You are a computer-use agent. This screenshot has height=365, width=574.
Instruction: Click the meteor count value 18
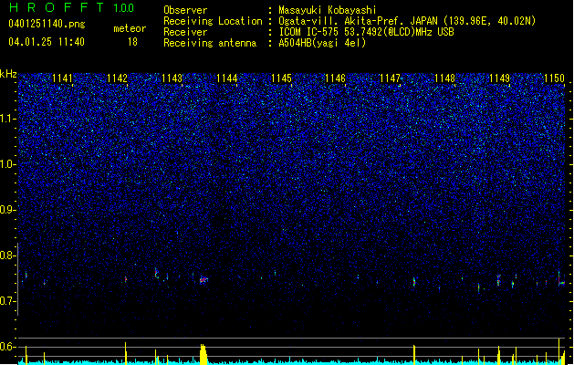(132, 42)
